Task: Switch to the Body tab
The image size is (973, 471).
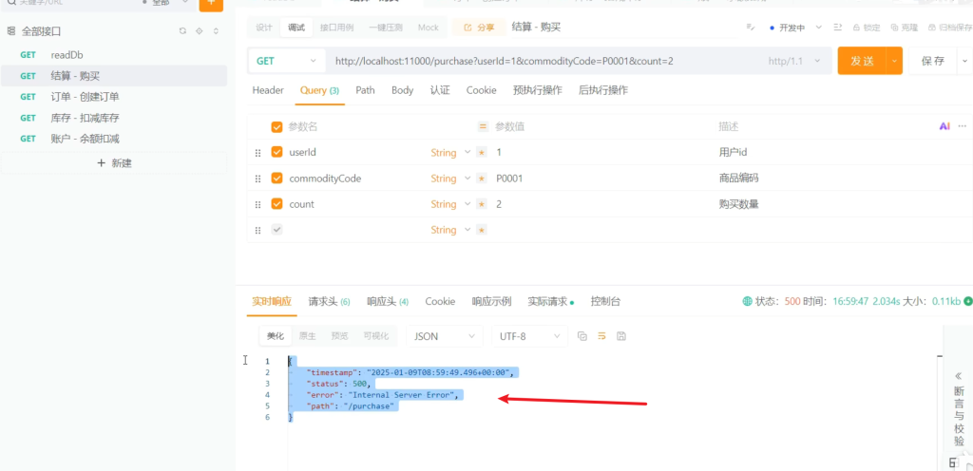Action: coord(402,90)
